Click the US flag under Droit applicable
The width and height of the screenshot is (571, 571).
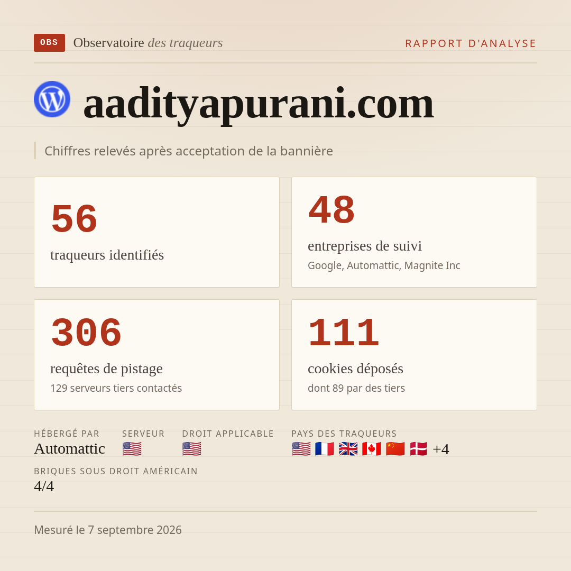[x=191, y=449]
